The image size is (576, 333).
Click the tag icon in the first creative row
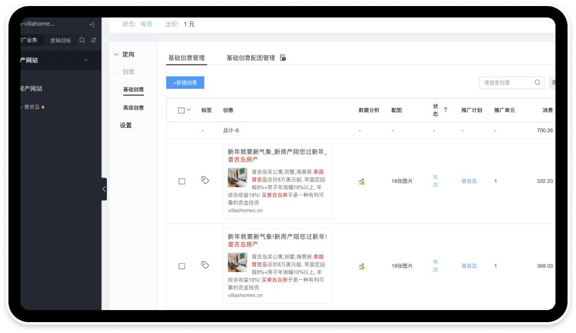[x=205, y=180]
